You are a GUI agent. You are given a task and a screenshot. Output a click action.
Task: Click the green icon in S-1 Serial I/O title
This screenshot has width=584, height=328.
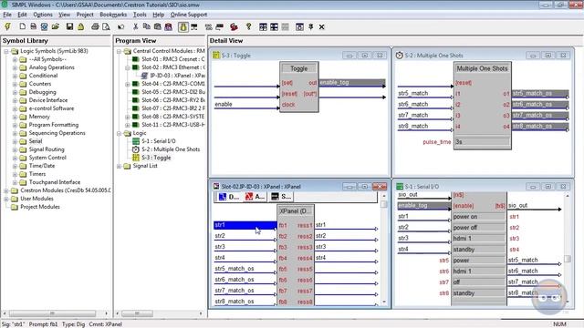point(400,186)
